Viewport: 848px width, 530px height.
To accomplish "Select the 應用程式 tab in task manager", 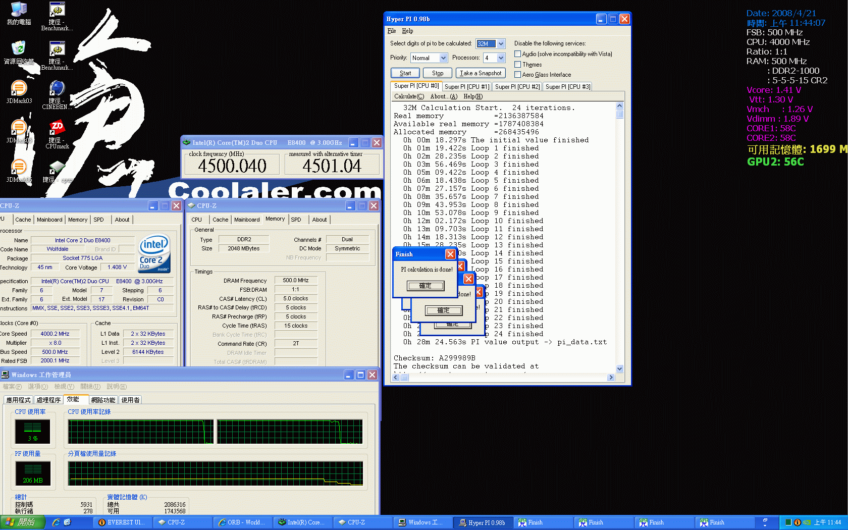I will point(19,400).
